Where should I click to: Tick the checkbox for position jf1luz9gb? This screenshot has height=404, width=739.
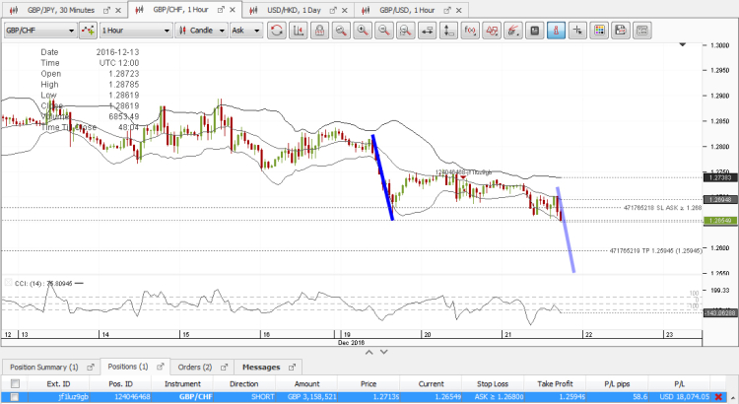(15, 397)
